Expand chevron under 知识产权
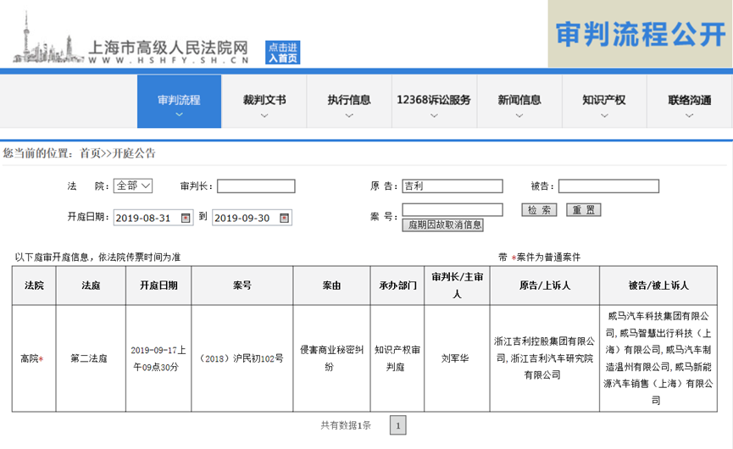This screenshot has width=733, height=449. coord(604,115)
